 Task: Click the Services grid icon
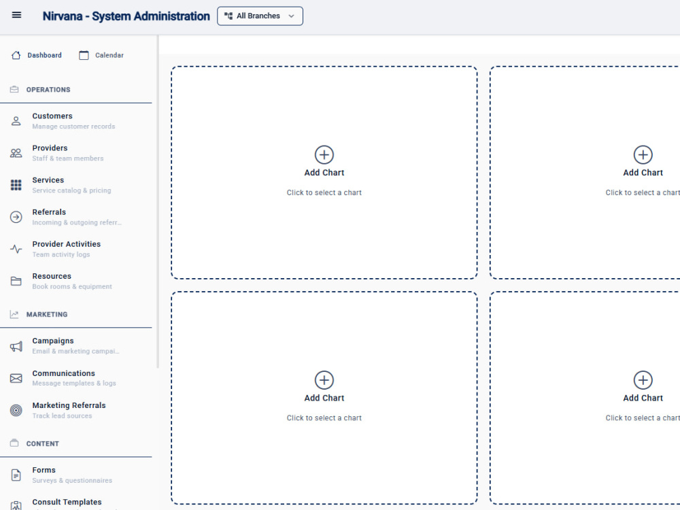point(16,185)
